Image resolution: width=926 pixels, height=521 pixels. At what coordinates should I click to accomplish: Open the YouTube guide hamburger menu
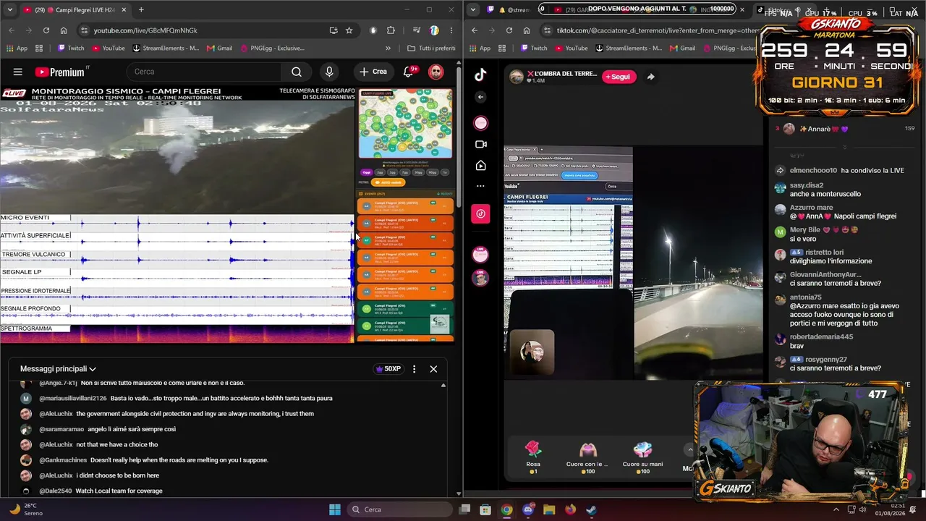(x=18, y=72)
